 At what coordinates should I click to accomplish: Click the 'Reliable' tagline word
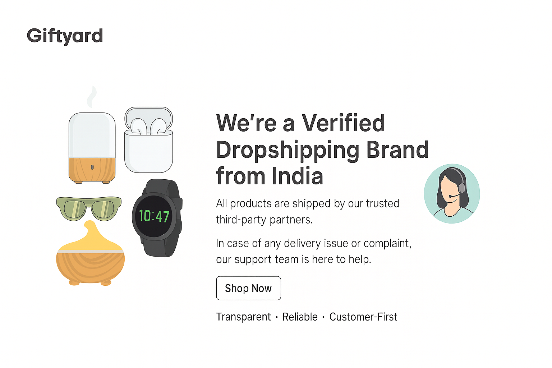pyautogui.click(x=300, y=317)
